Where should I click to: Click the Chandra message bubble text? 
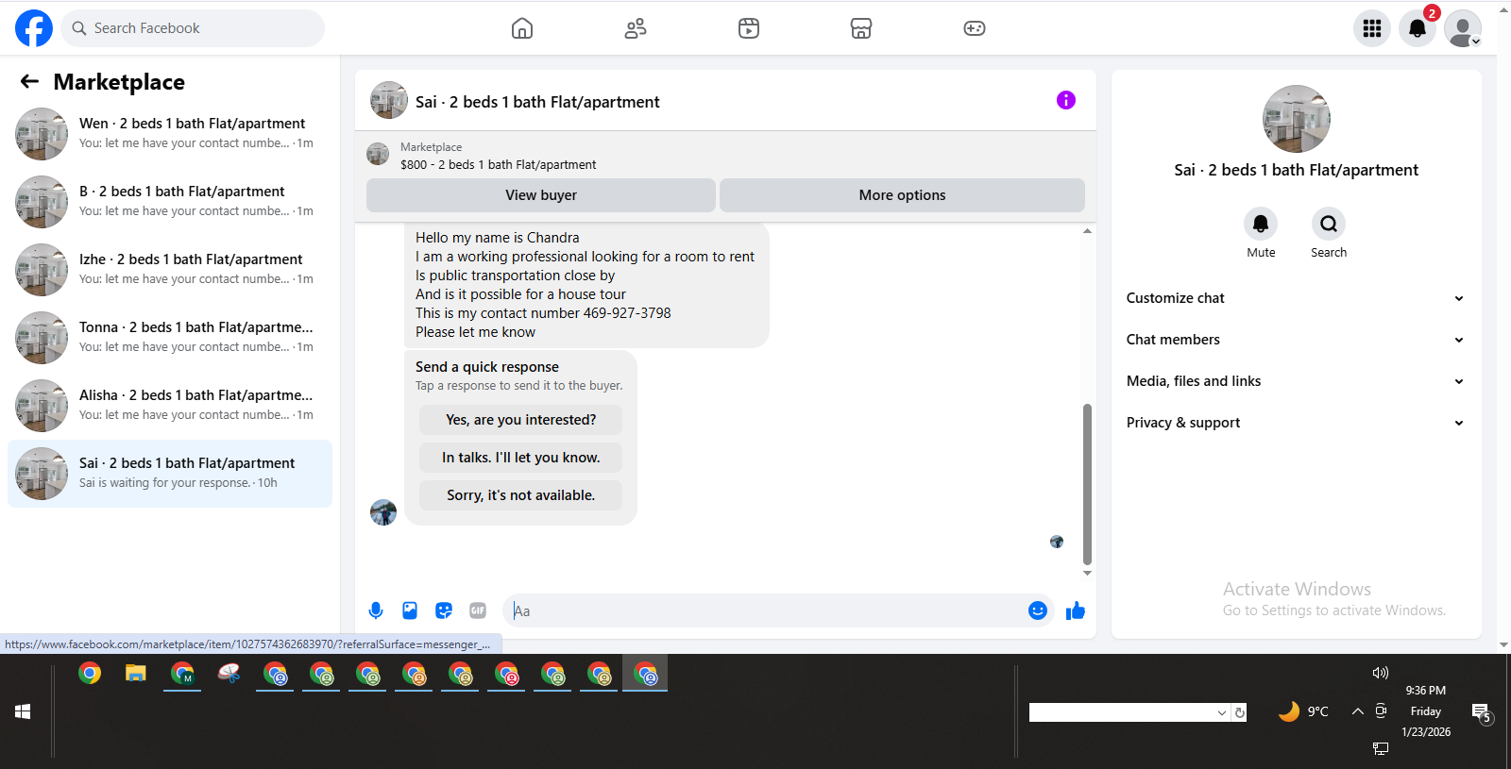point(586,285)
